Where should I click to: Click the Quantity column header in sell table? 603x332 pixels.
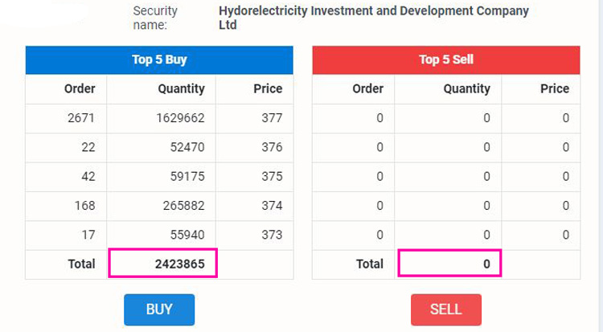pyautogui.click(x=466, y=88)
